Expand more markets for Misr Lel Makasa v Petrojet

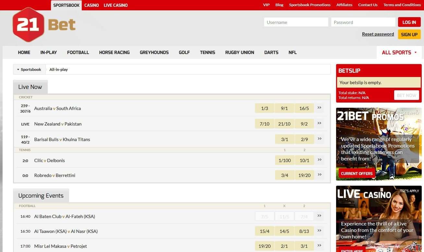point(320,246)
